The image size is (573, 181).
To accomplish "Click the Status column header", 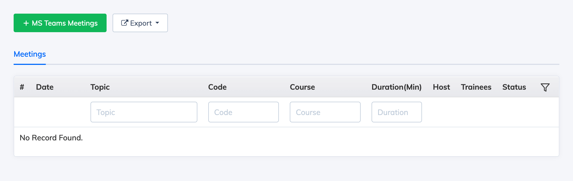I will [514, 87].
